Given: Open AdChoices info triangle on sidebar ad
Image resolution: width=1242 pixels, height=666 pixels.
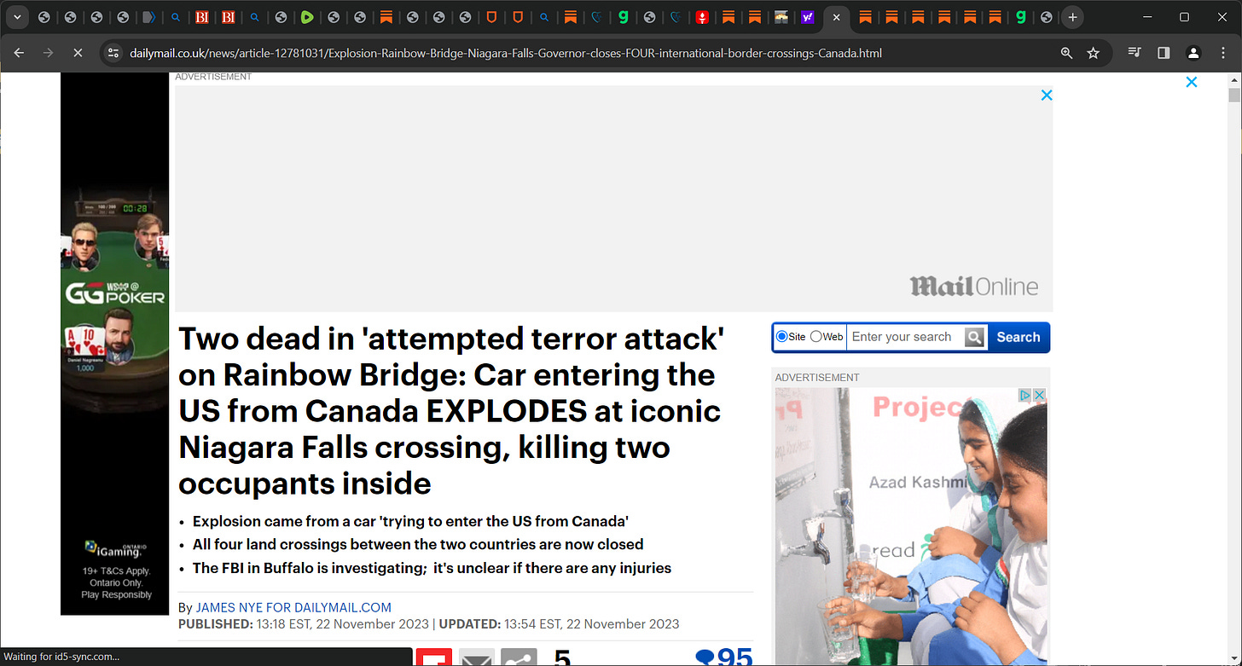Looking at the screenshot, I should [1027, 396].
